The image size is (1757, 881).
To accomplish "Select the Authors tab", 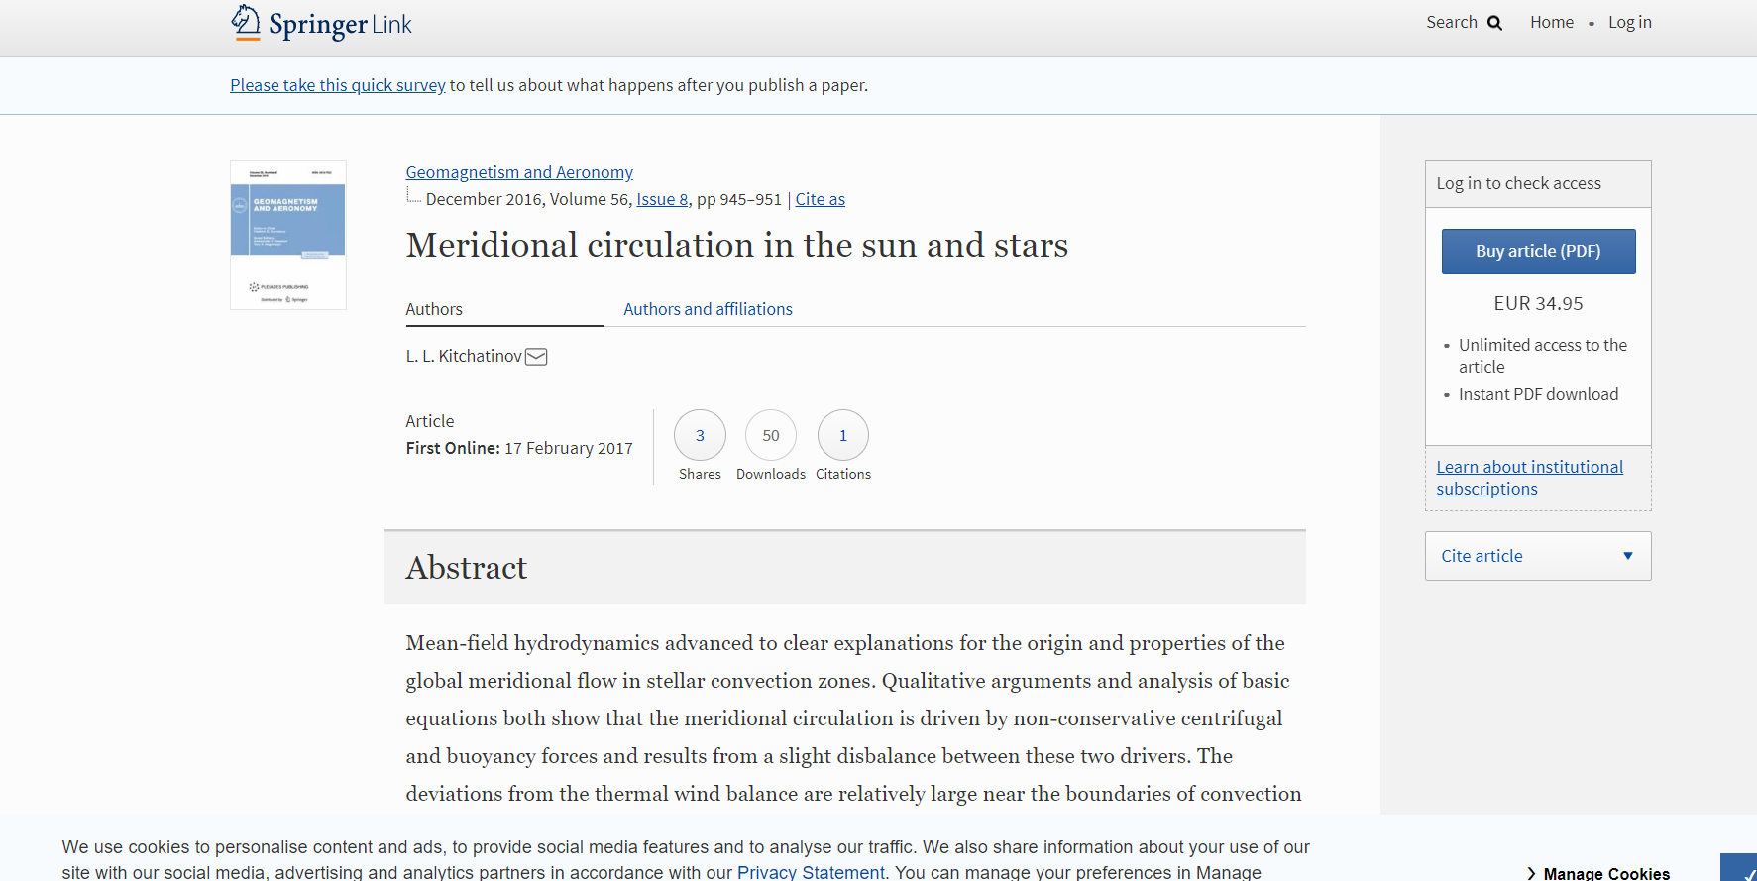I will (434, 309).
